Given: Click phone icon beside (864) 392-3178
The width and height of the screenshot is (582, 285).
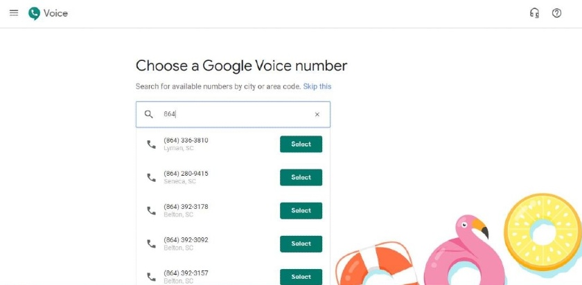Looking at the screenshot, I should tap(151, 210).
